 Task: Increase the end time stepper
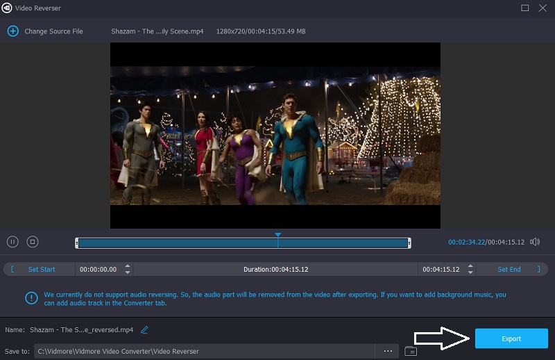tap(470, 266)
